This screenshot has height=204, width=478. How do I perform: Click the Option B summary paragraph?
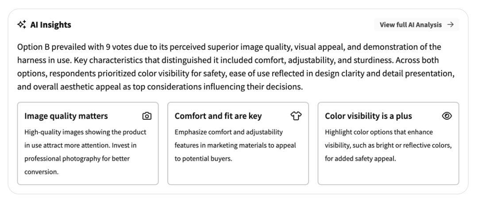(x=235, y=67)
